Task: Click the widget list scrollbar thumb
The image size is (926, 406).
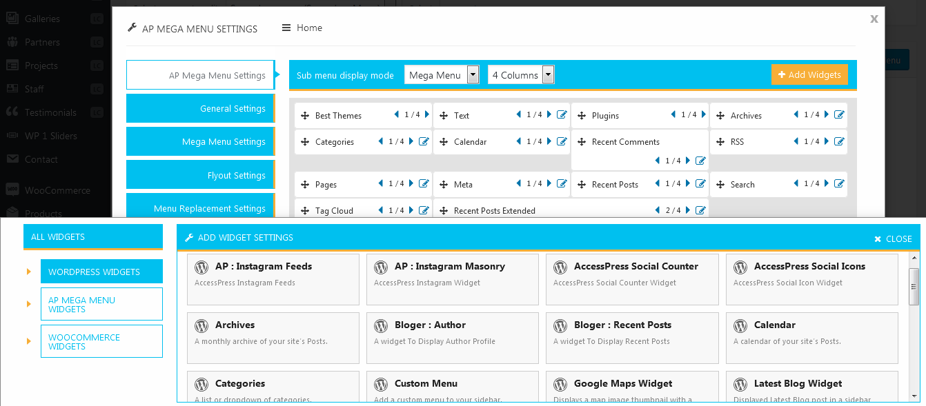Action: pyautogui.click(x=914, y=285)
